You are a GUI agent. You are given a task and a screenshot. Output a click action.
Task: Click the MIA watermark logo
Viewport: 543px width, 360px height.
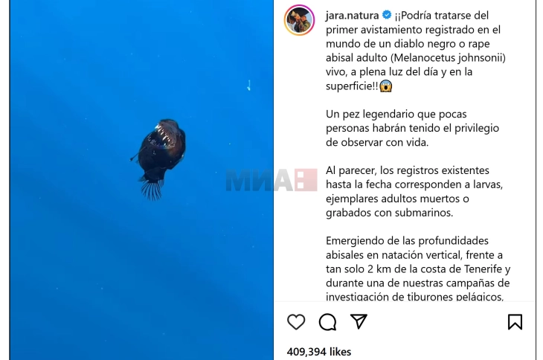click(x=271, y=180)
